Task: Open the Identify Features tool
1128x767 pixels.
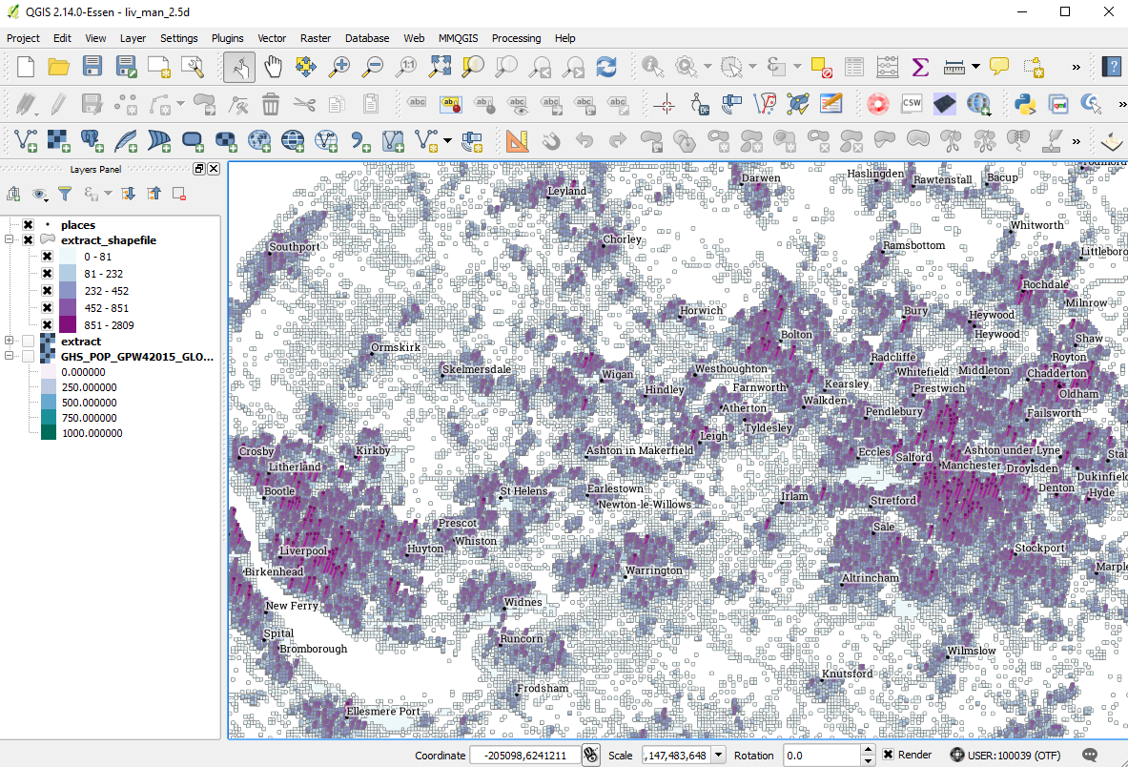Action: (652, 67)
